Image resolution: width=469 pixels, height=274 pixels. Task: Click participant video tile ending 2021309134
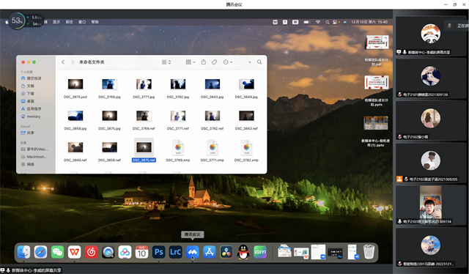click(430, 205)
